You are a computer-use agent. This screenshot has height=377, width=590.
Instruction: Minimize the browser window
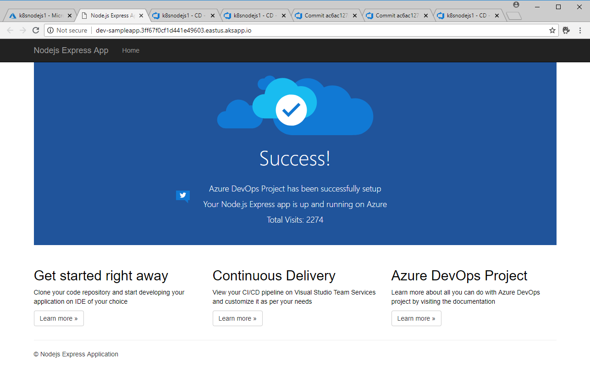tap(537, 6)
